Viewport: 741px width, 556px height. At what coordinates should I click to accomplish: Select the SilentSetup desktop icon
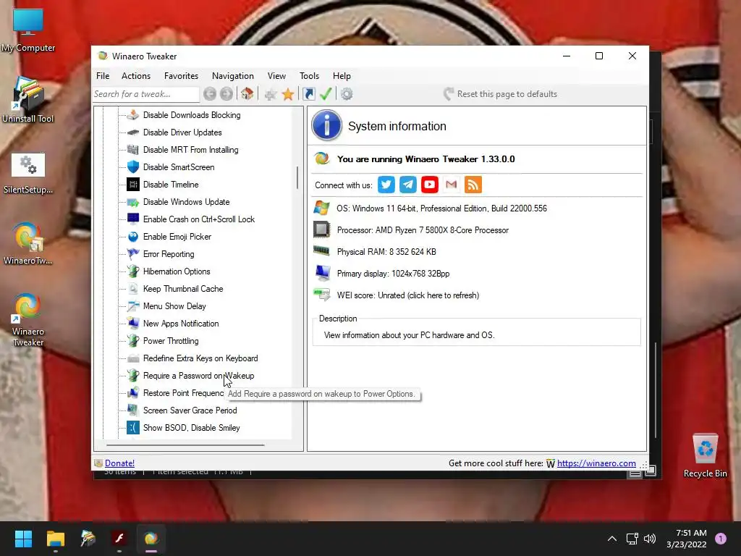[x=28, y=173]
